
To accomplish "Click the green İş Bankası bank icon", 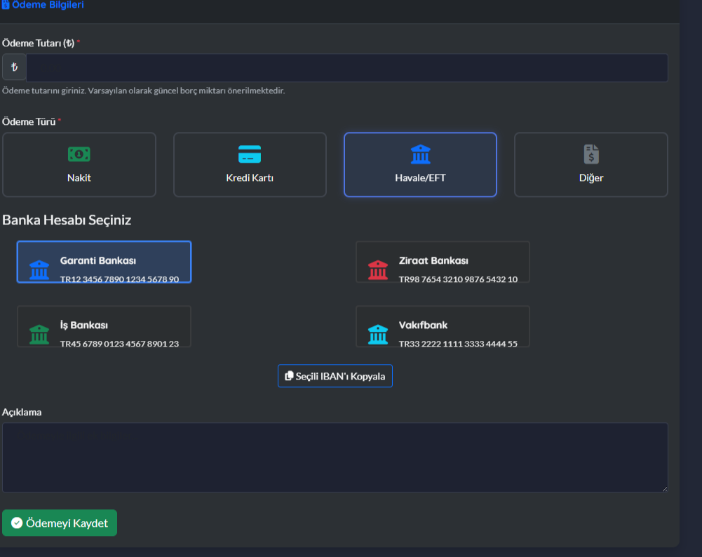I will (x=39, y=334).
